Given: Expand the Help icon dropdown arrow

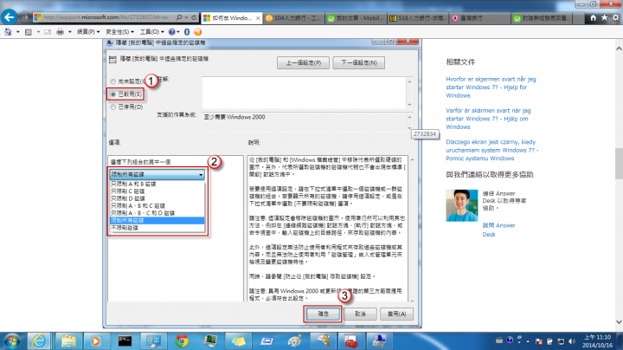Looking at the screenshot, I should [178, 32].
